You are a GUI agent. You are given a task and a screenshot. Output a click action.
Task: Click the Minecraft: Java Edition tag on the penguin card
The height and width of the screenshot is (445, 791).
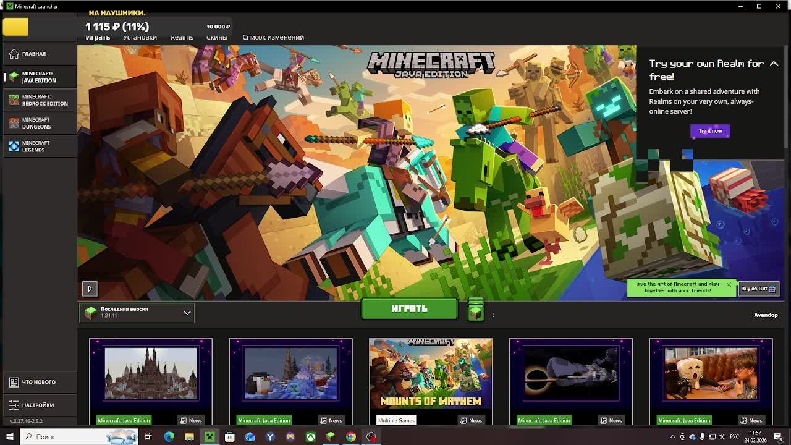[x=264, y=420]
